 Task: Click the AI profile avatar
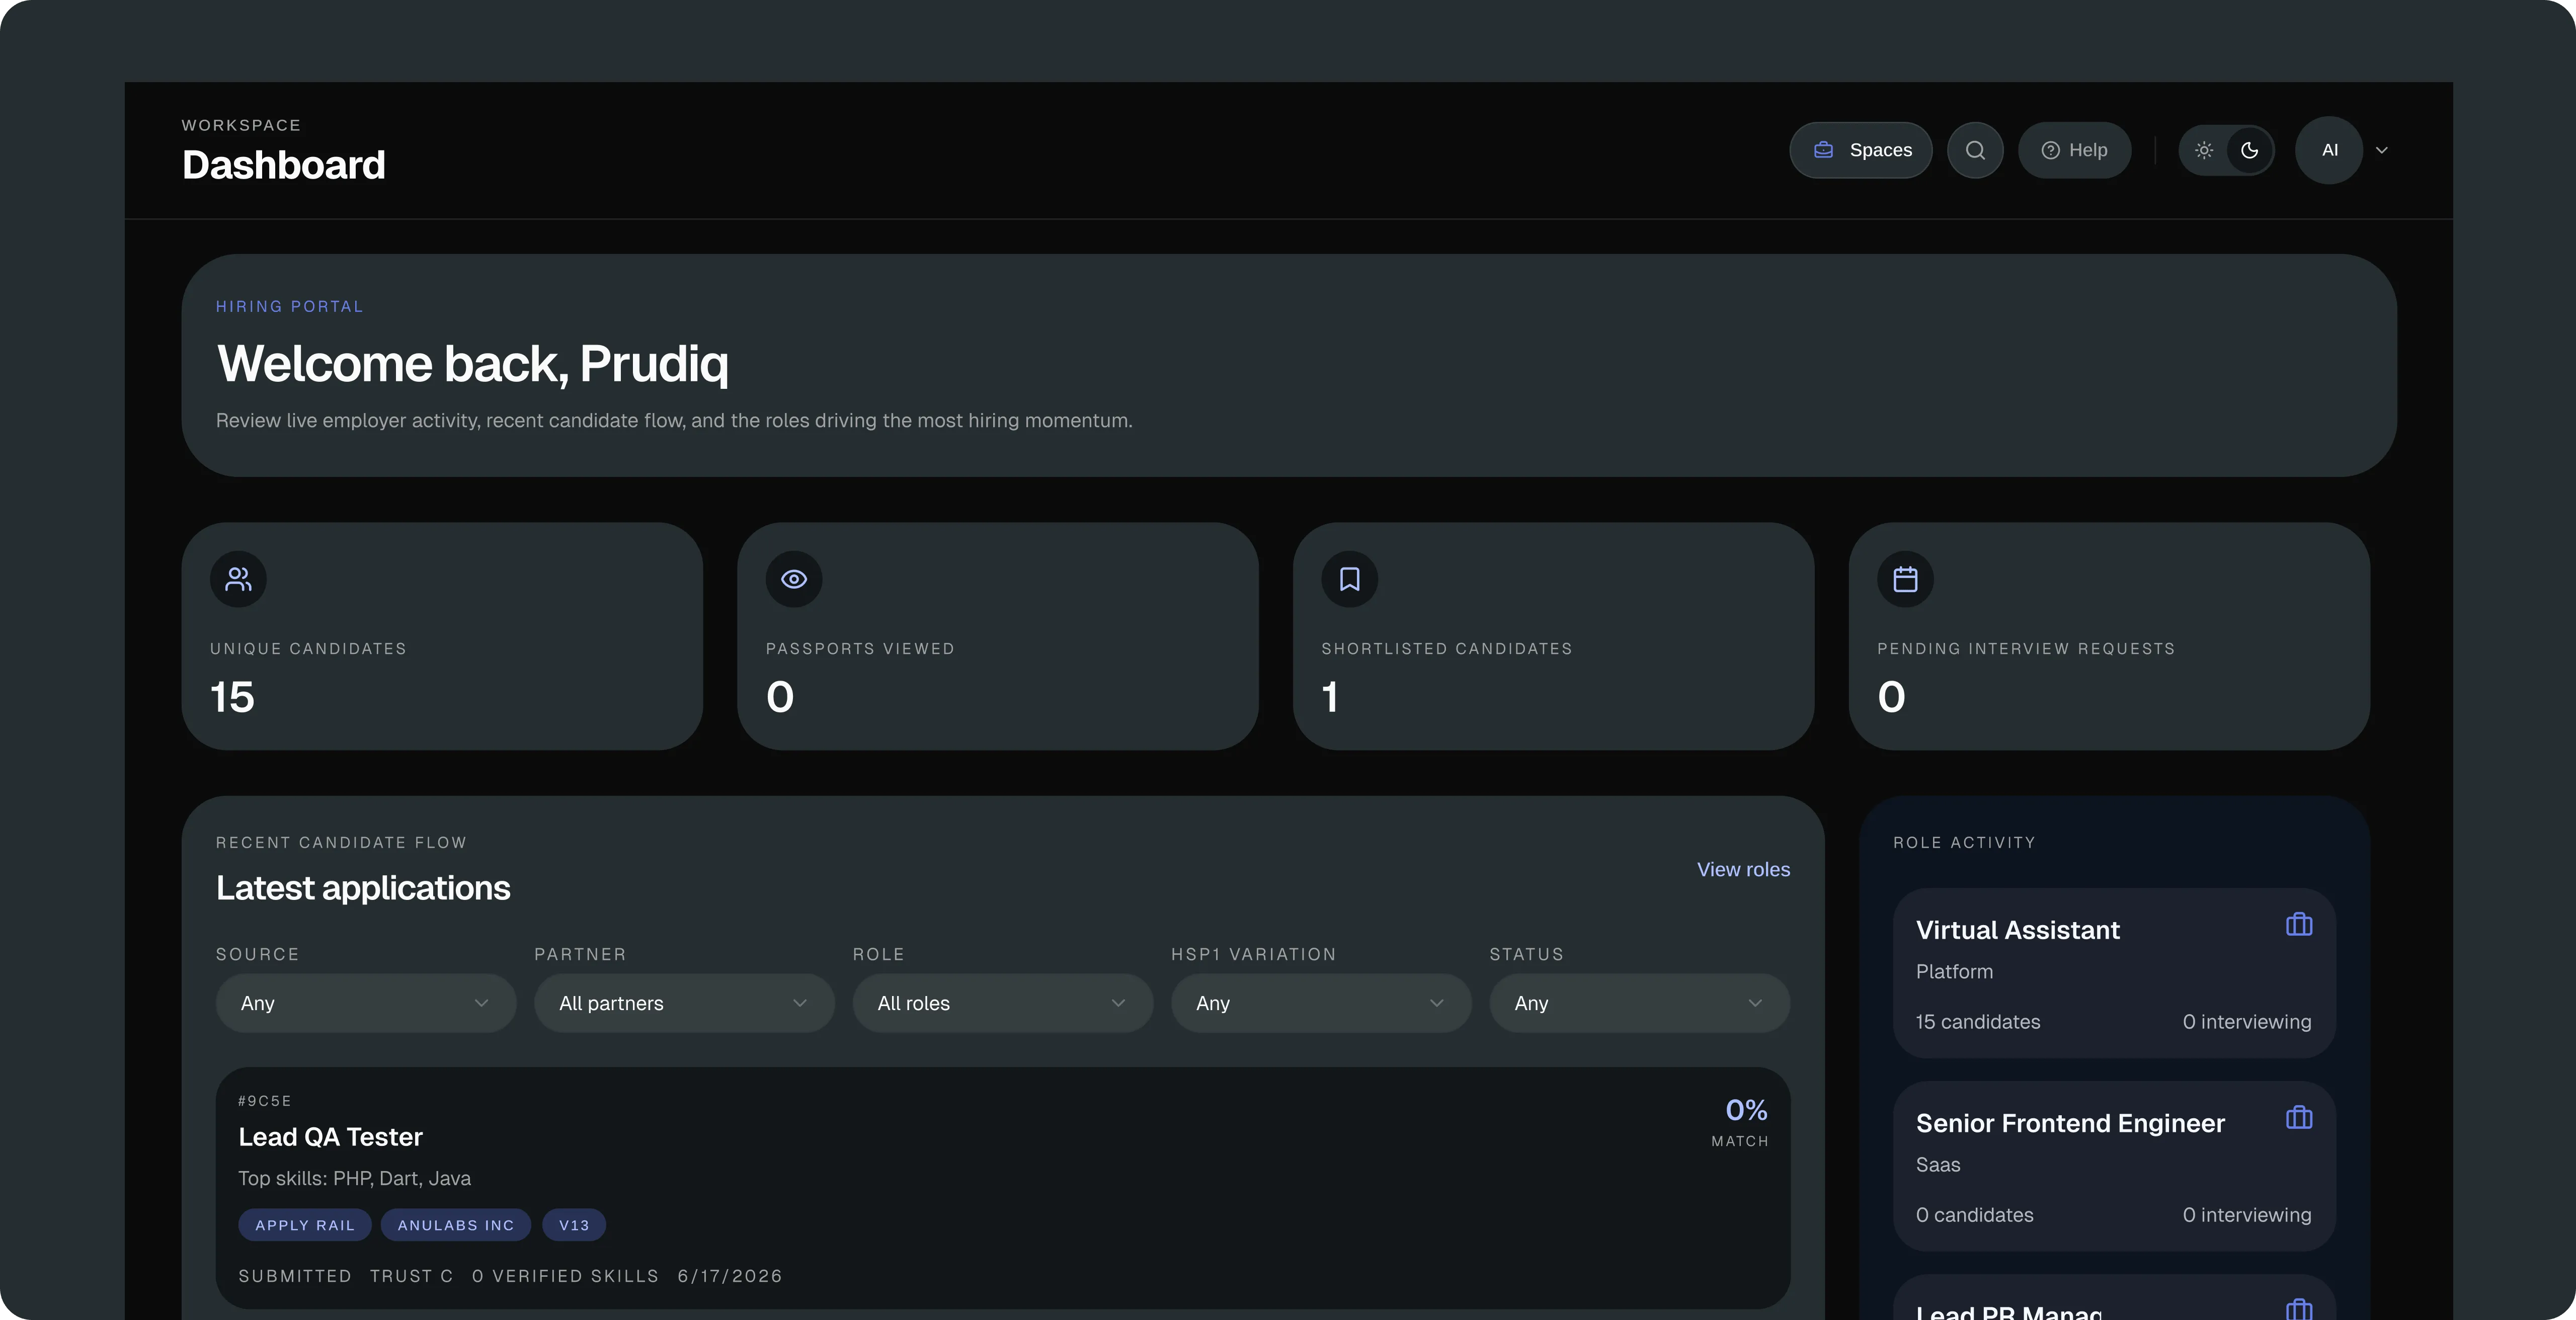(2329, 150)
